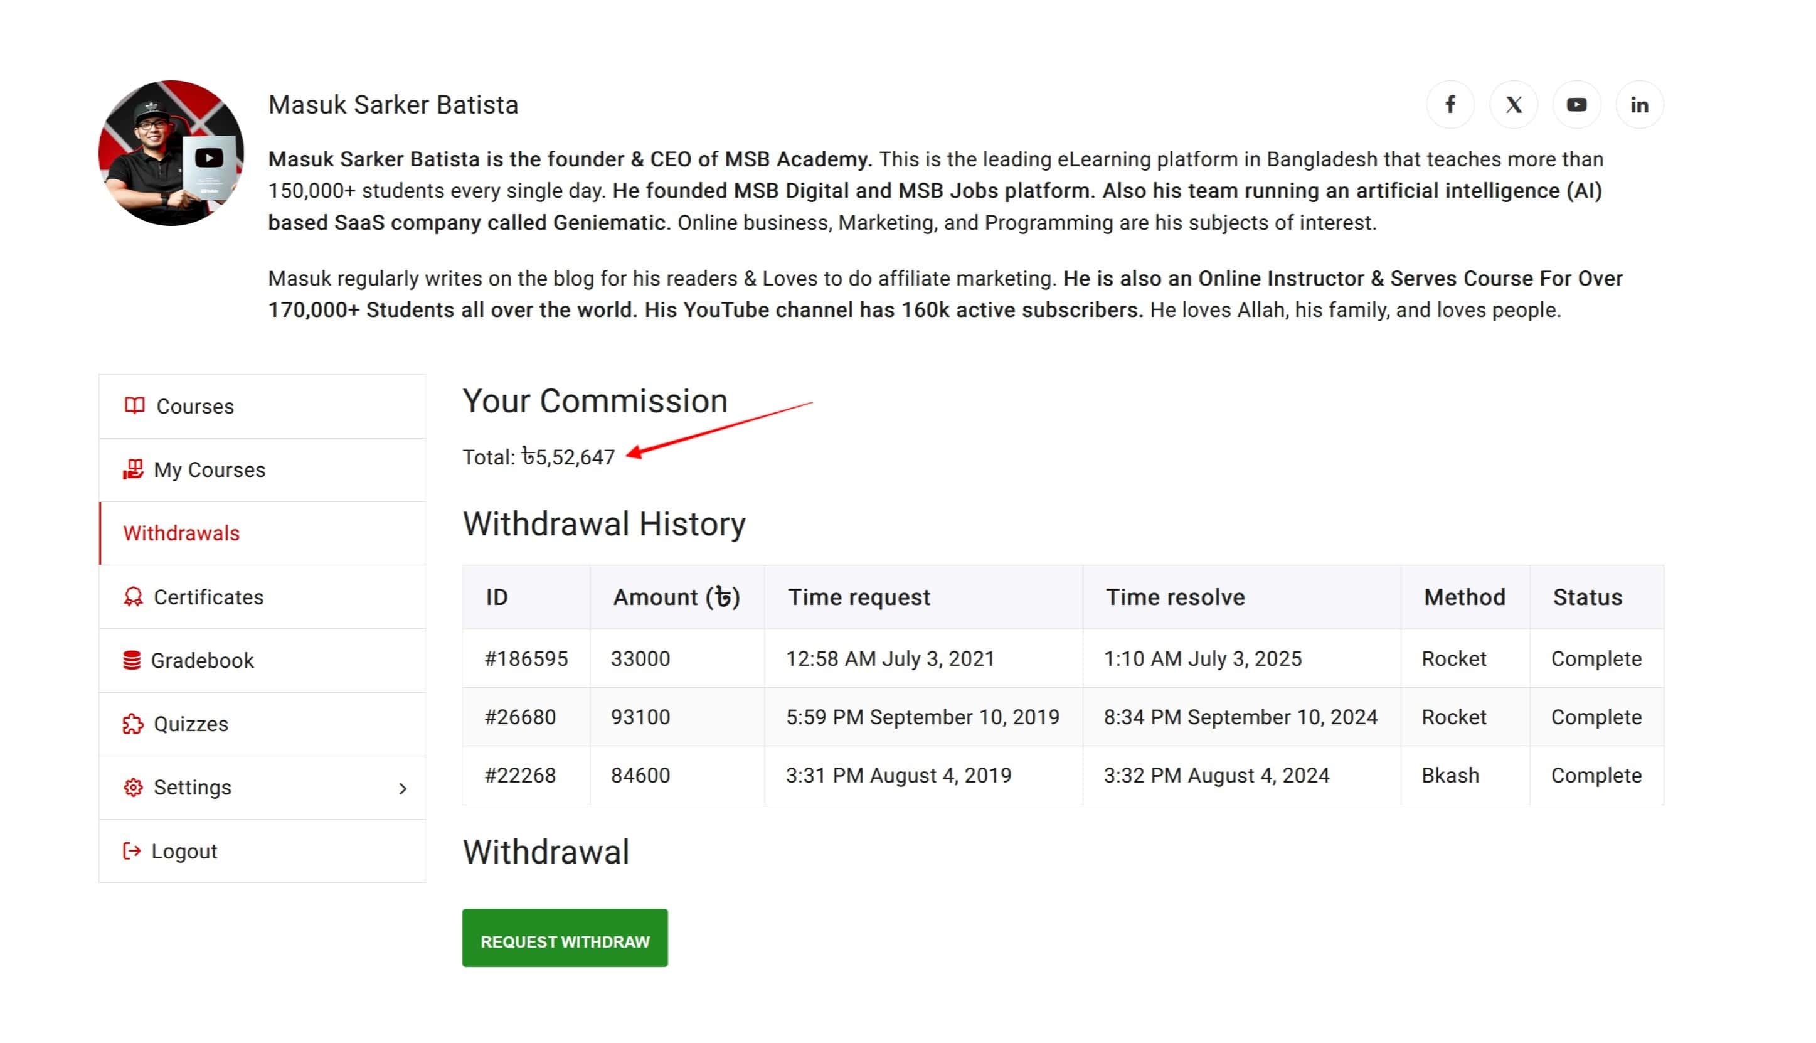Screen dimensions: 1816x1043
Task: Click the Request Withdraw button
Action: coord(565,938)
